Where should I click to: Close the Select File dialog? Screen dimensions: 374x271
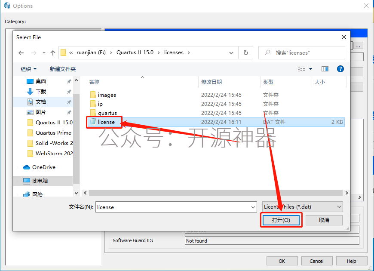(x=344, y=37)
